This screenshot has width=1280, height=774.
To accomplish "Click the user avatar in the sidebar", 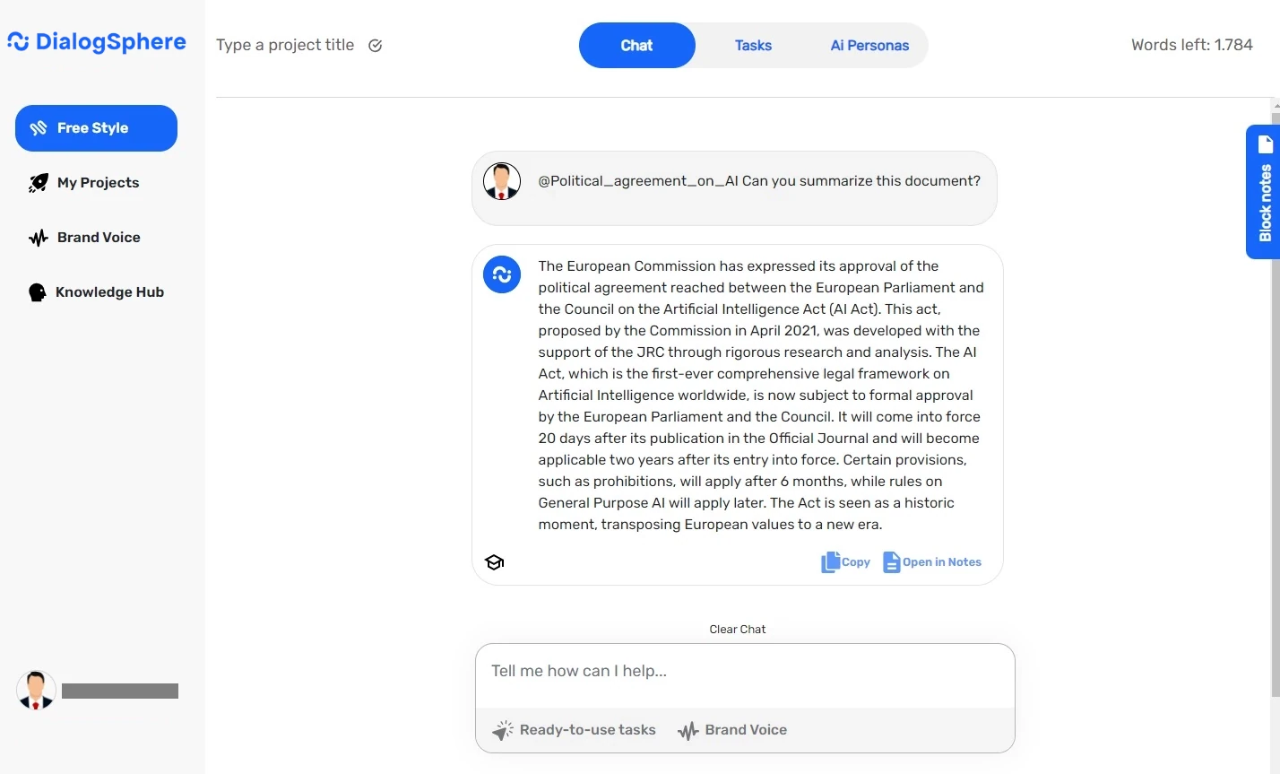I will [x=36, y=691].
